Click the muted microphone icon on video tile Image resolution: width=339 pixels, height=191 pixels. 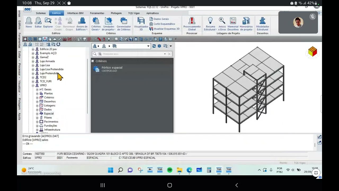click(x=313, y=17)
